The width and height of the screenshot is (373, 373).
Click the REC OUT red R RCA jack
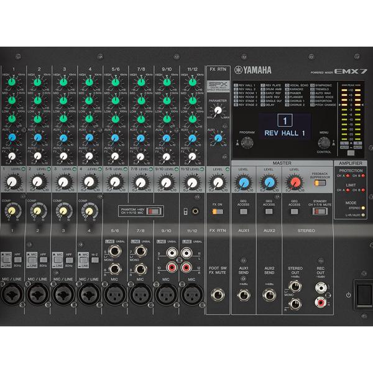[x=320, y=302]
